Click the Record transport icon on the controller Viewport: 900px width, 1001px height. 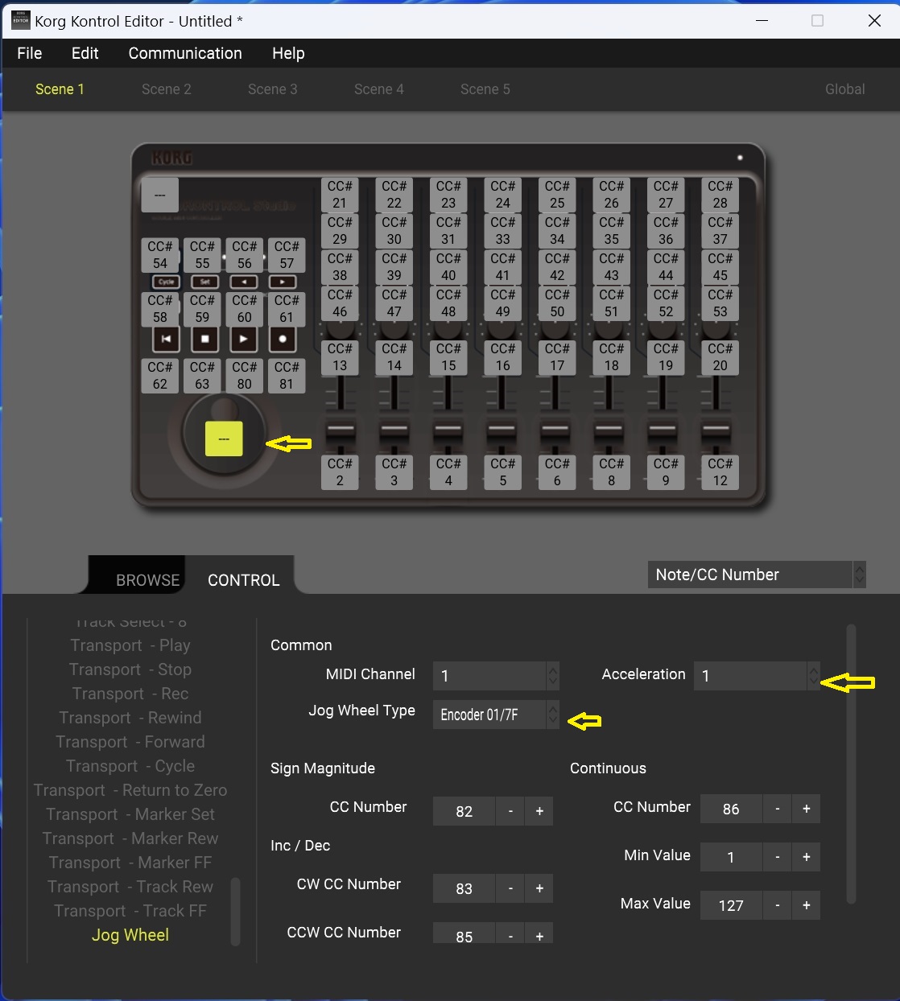pos(283,340)
